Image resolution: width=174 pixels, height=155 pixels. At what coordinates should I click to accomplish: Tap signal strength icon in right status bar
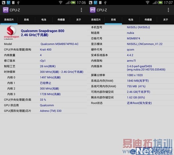[x=154, y=2]
